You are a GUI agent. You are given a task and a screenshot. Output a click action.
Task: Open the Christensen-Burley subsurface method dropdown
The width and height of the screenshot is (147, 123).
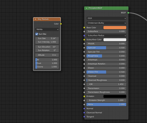pos(106,23)
